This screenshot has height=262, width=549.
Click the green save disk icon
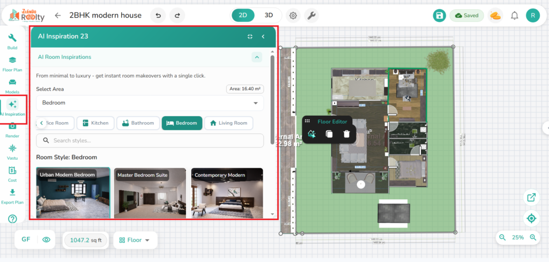439,16
